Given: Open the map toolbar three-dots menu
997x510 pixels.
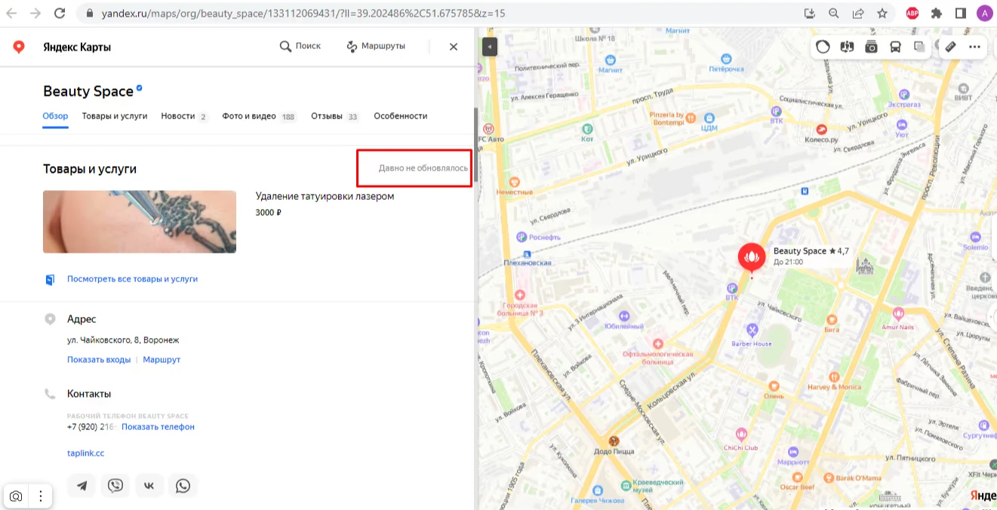Looking at the screenshot, I should pos(974,47).
